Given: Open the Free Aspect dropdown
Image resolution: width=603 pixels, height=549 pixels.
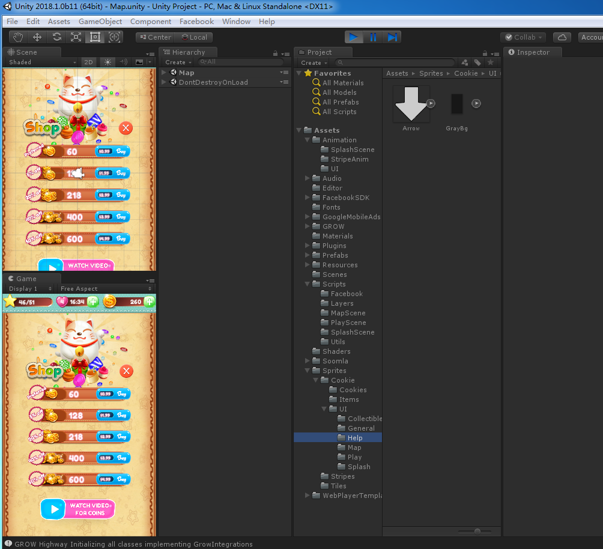Looking at the screenshot, I should (x=106, y=288).
